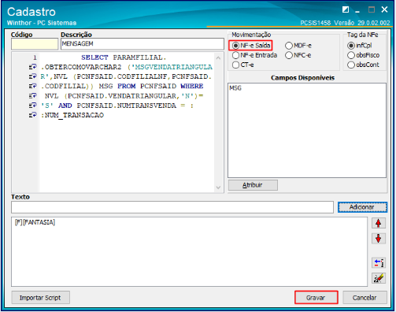The height and width of the screenshot is (312, 396).
Task: Select the [F][FANTASIA] list entry
Action: click(x=35, y=222)
